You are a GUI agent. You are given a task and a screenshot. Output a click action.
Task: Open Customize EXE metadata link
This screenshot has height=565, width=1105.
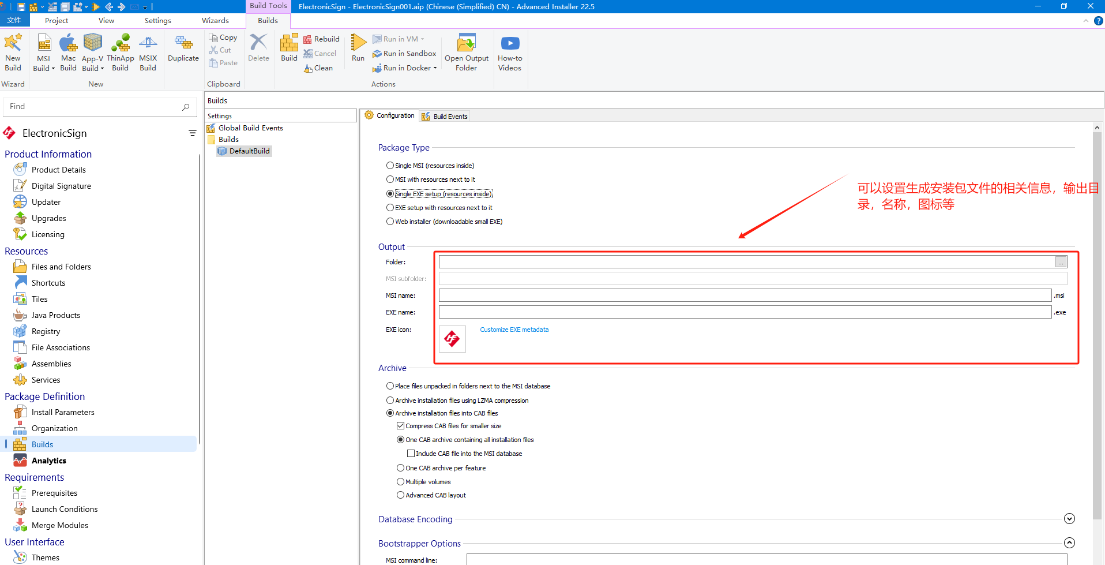(514, 330)
